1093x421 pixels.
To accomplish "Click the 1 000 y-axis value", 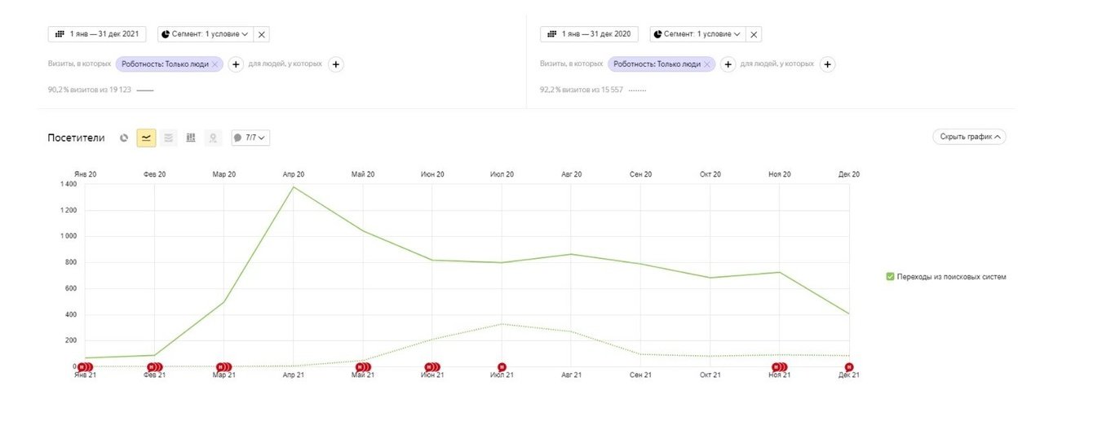I will click(x=69, y=236).
